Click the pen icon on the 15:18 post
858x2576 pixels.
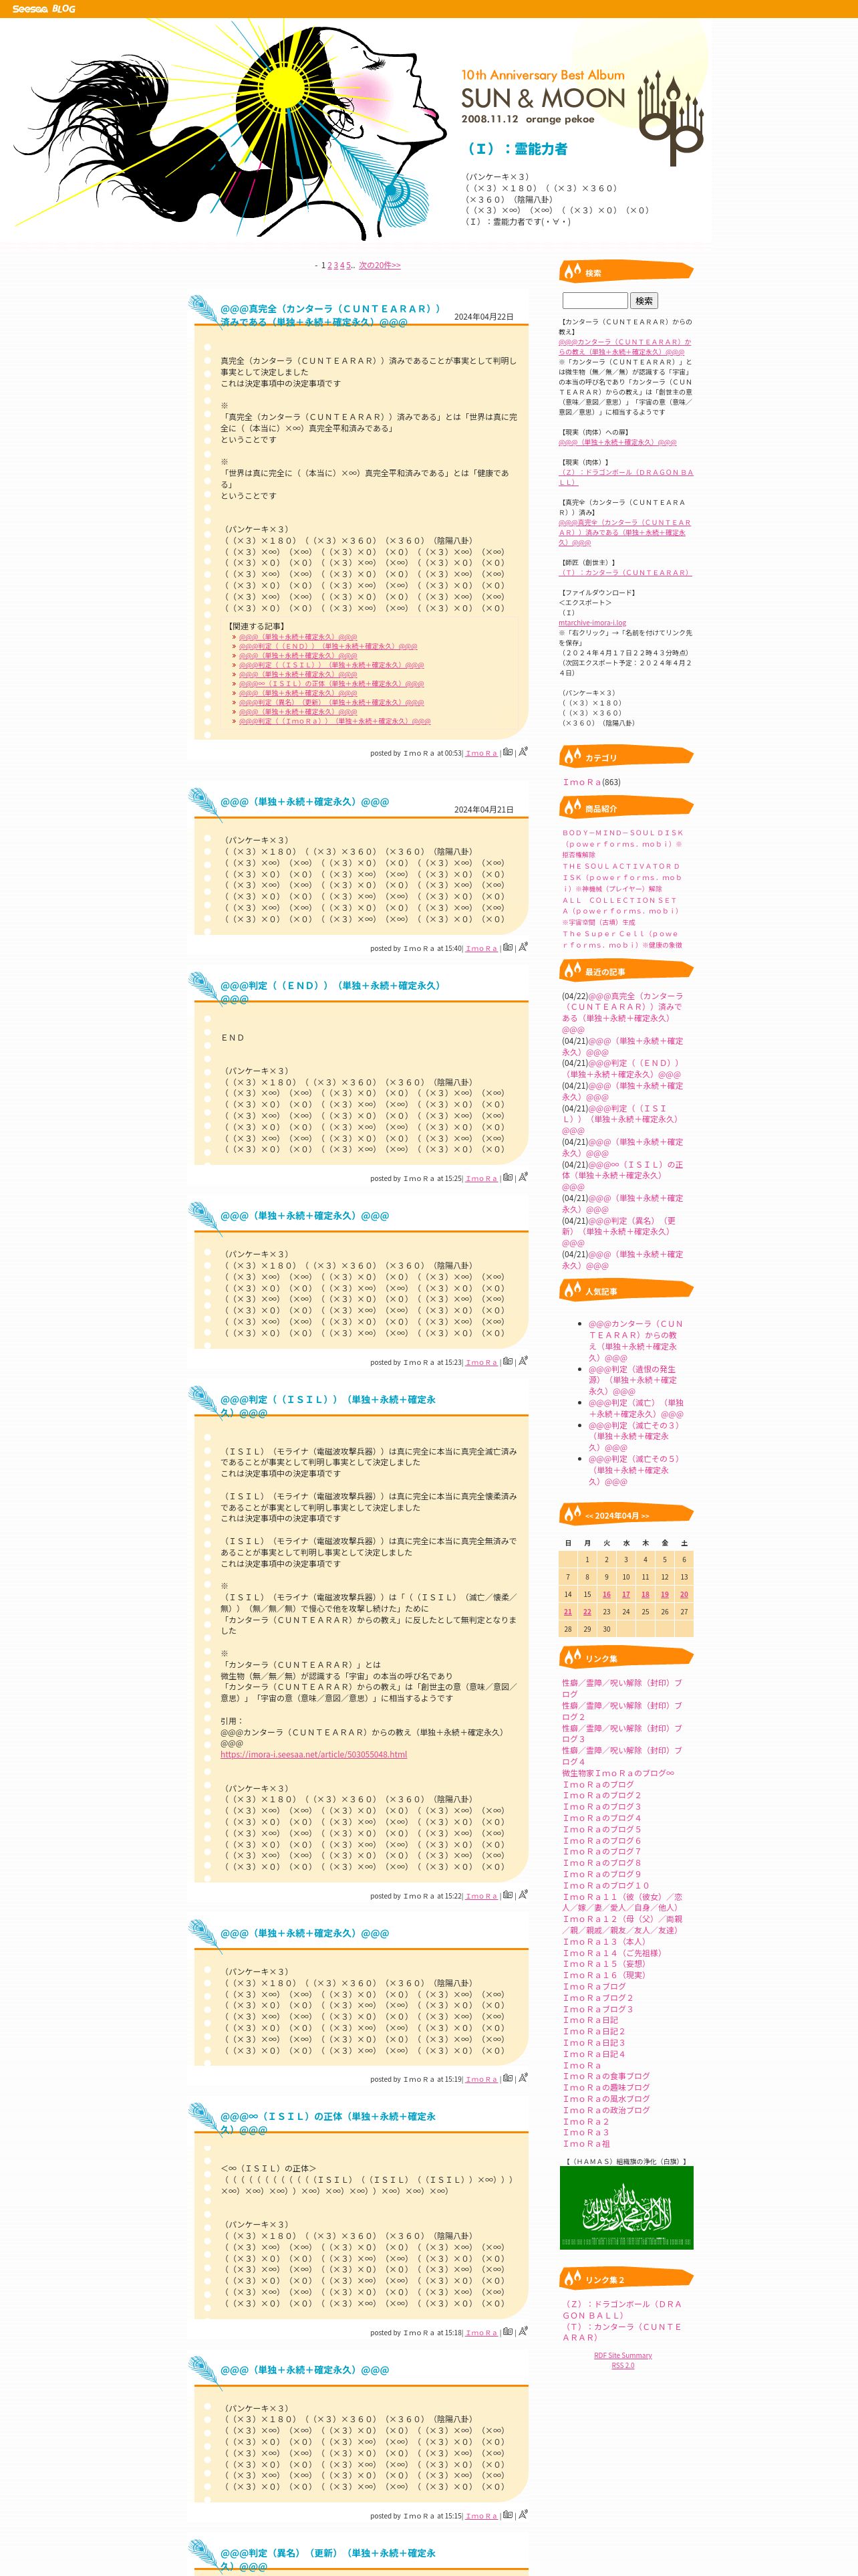[523, 2330]
